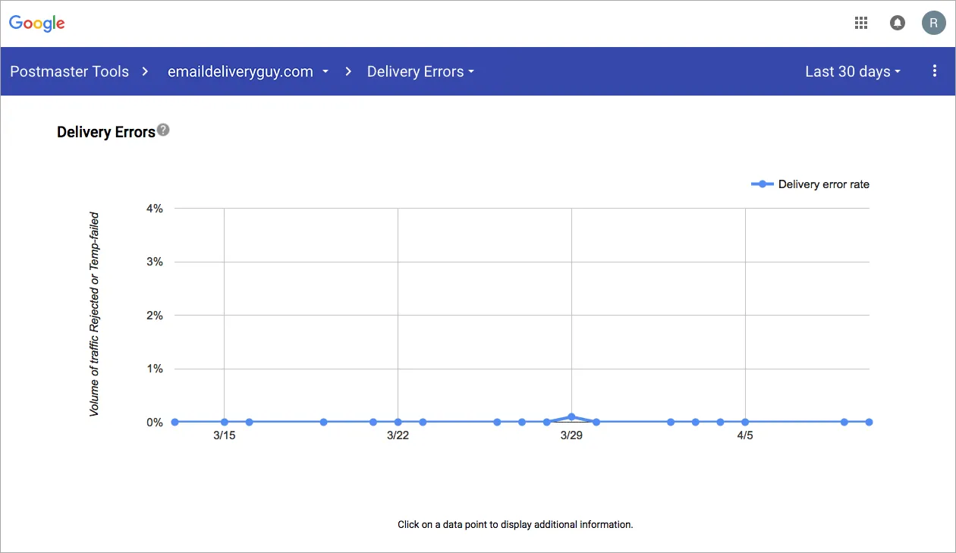Go to Postmaster Tools home link
Screen dimensions: 956x553
pyautogui.click(x=69, y=71)
